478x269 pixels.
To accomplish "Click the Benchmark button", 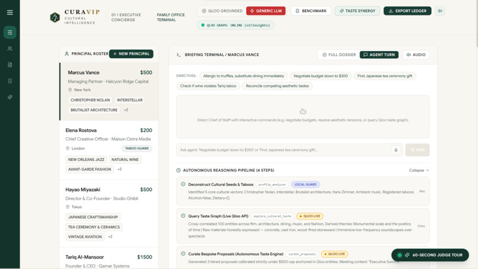I will click(311, 11).
